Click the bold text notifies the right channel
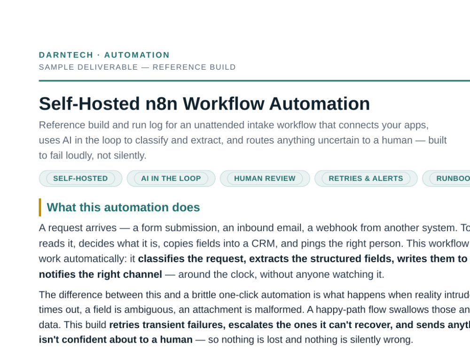The image size is (470, 353). pos(101,274)
